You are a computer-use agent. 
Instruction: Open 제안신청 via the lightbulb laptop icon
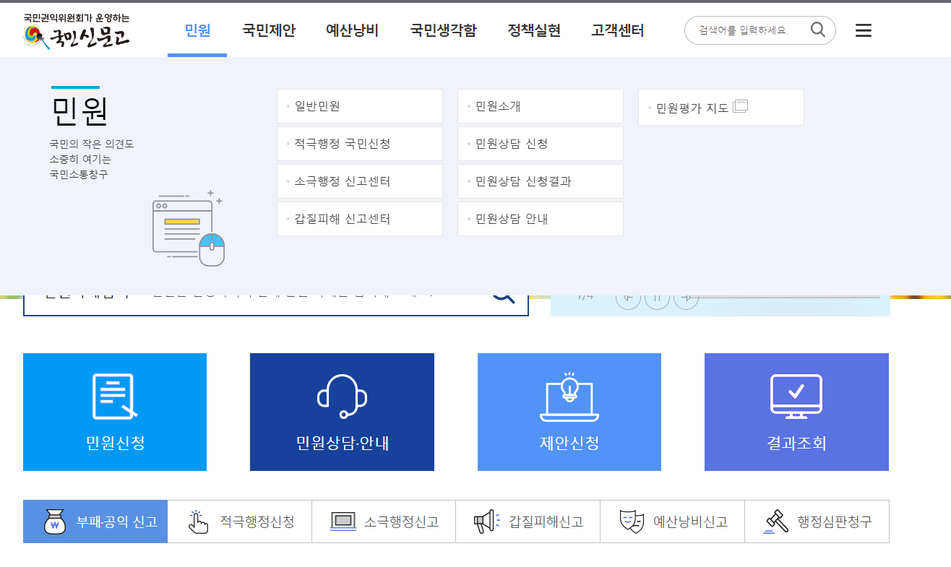click(x=569, y=395)
